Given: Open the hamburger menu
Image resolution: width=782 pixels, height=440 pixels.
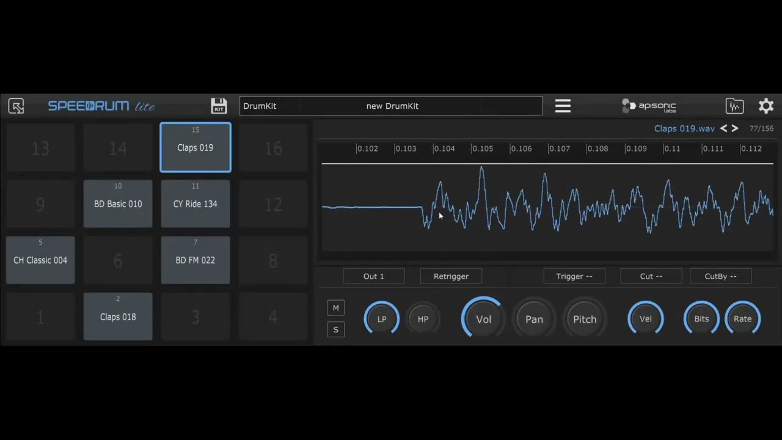Looking at the screenshot, I should [x=563, y=106].
